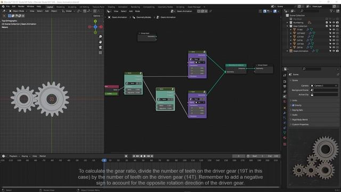341x192 pixels.
Task: Click the timeline playhead frame marker
Action: point(104,160)
